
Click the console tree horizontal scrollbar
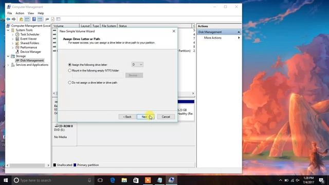[27, 165]
